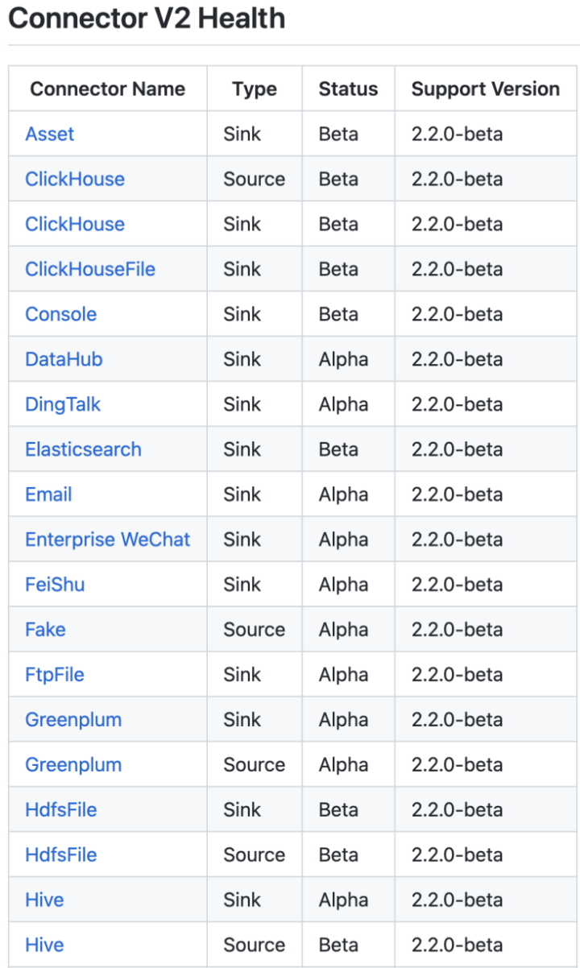Open the Asset connector link
580x968 pixels.
click(50, 134)
